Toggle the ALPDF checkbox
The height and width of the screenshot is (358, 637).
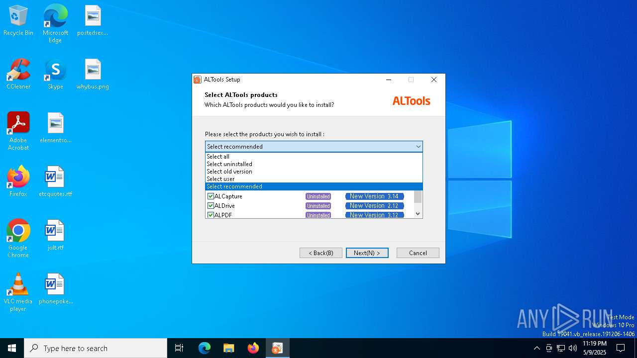[211, 215]
